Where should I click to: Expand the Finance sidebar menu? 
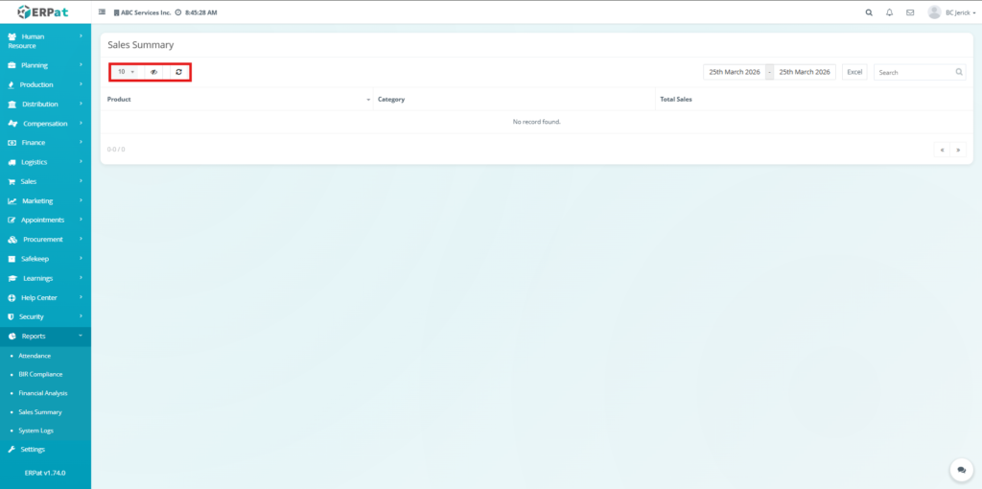[x=45, y=143]
